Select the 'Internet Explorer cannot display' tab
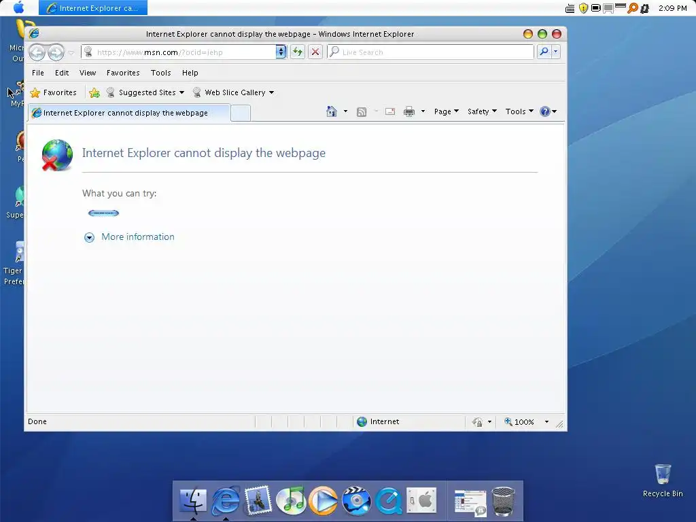696x522 pixels. click(128, 113)
